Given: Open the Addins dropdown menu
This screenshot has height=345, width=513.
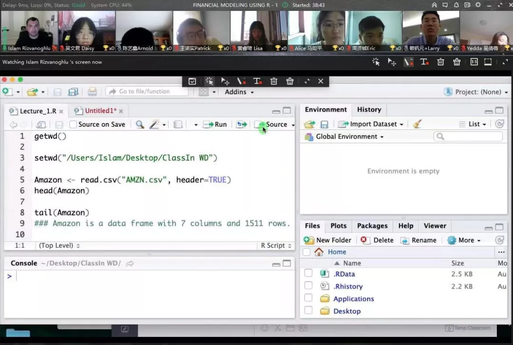Looking at the screenshot, I should [x=239, y=92].
